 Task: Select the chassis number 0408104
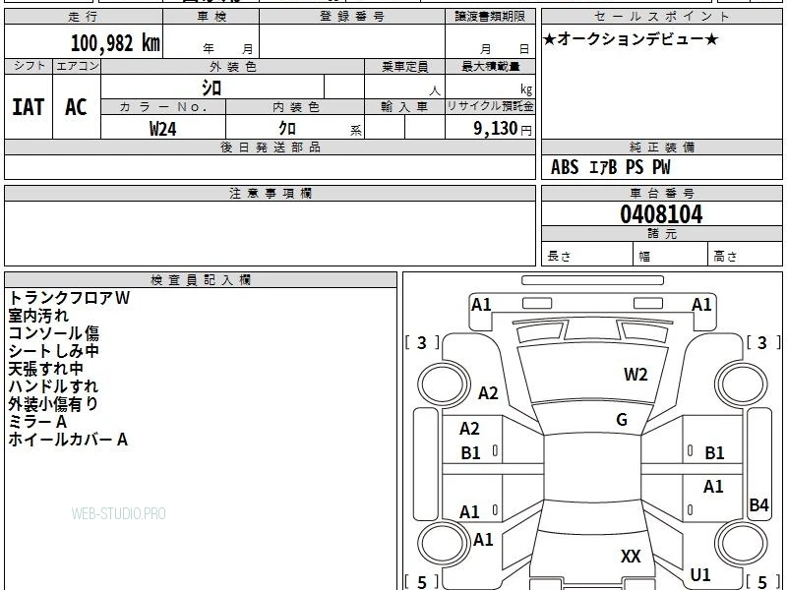tap(661, 214)
